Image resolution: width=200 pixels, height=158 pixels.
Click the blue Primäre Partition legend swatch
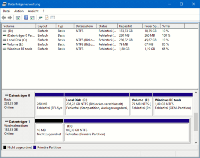coord(35,147)
